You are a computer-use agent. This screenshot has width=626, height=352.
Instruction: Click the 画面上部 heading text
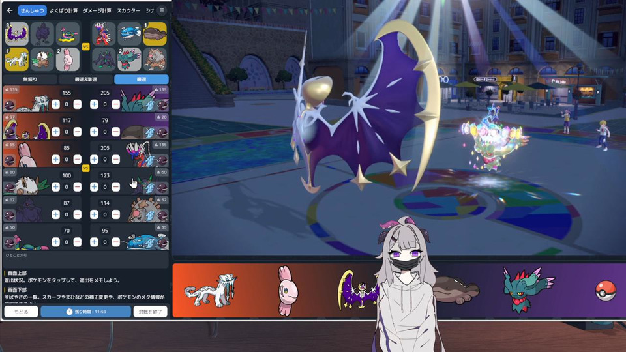(x=17, y=273)
